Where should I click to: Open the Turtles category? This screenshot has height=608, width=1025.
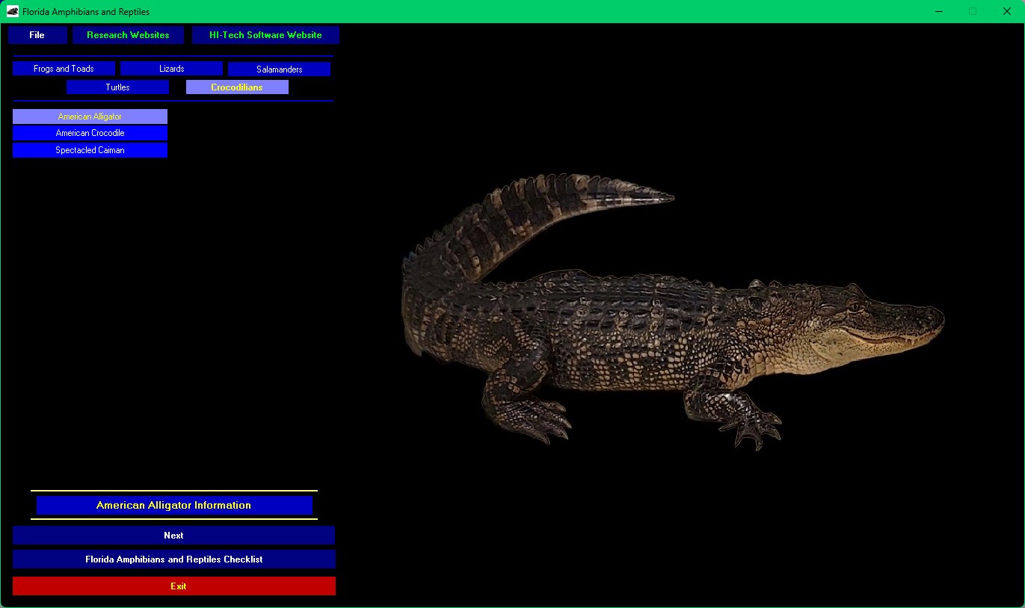point(117,87)
